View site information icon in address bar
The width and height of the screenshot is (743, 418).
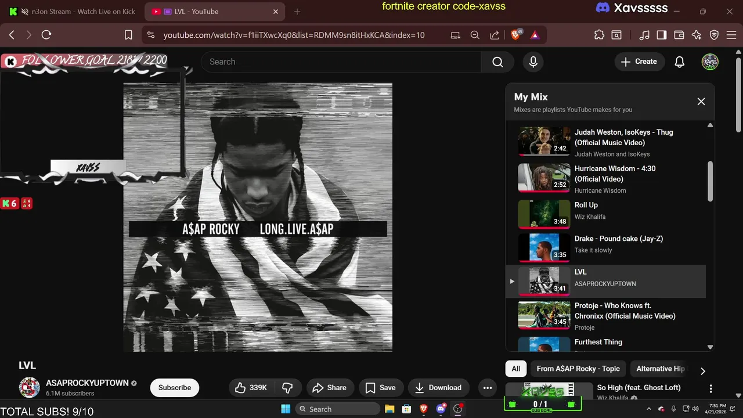click(x=151, y=35)
